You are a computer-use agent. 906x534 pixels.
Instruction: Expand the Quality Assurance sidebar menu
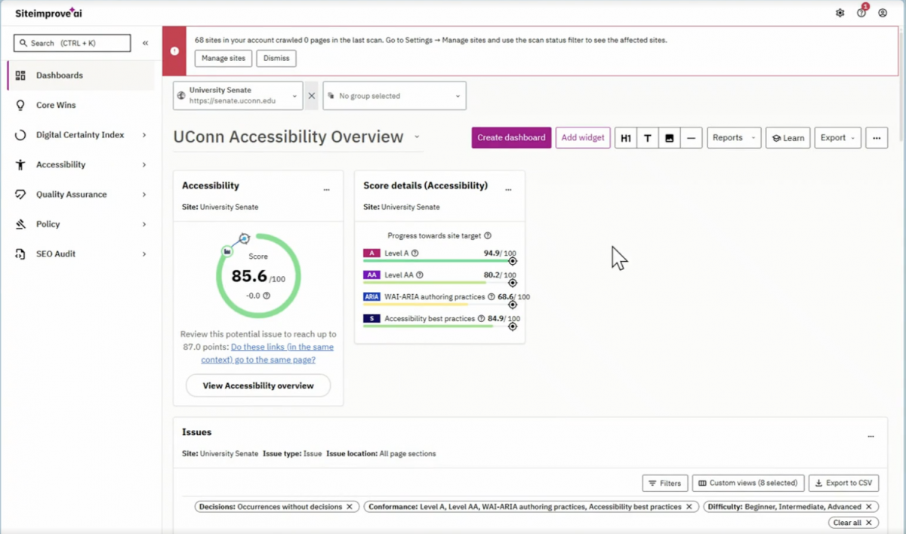pos(144,195)
